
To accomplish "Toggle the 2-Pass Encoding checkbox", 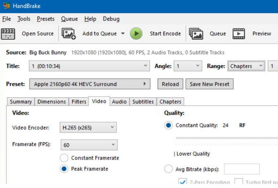I will tap(182, 182).
